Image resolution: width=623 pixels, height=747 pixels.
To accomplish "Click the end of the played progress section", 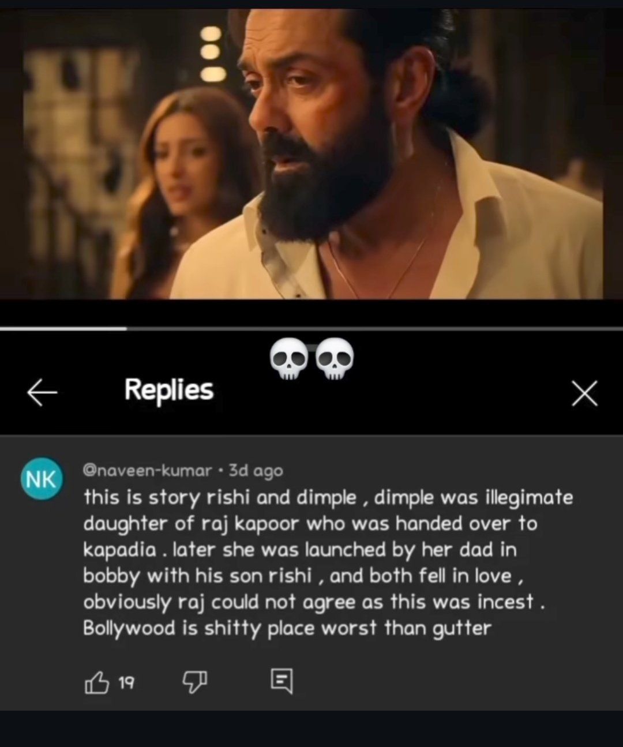I will point(126,329).
